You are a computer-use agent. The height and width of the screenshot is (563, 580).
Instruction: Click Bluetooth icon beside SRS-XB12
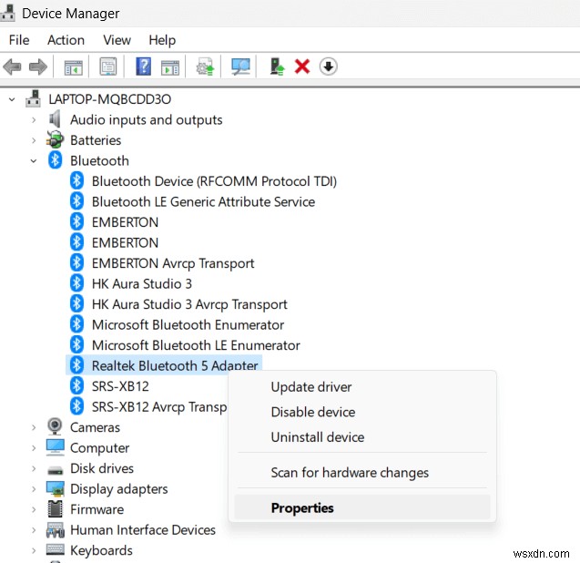[76, 385]
